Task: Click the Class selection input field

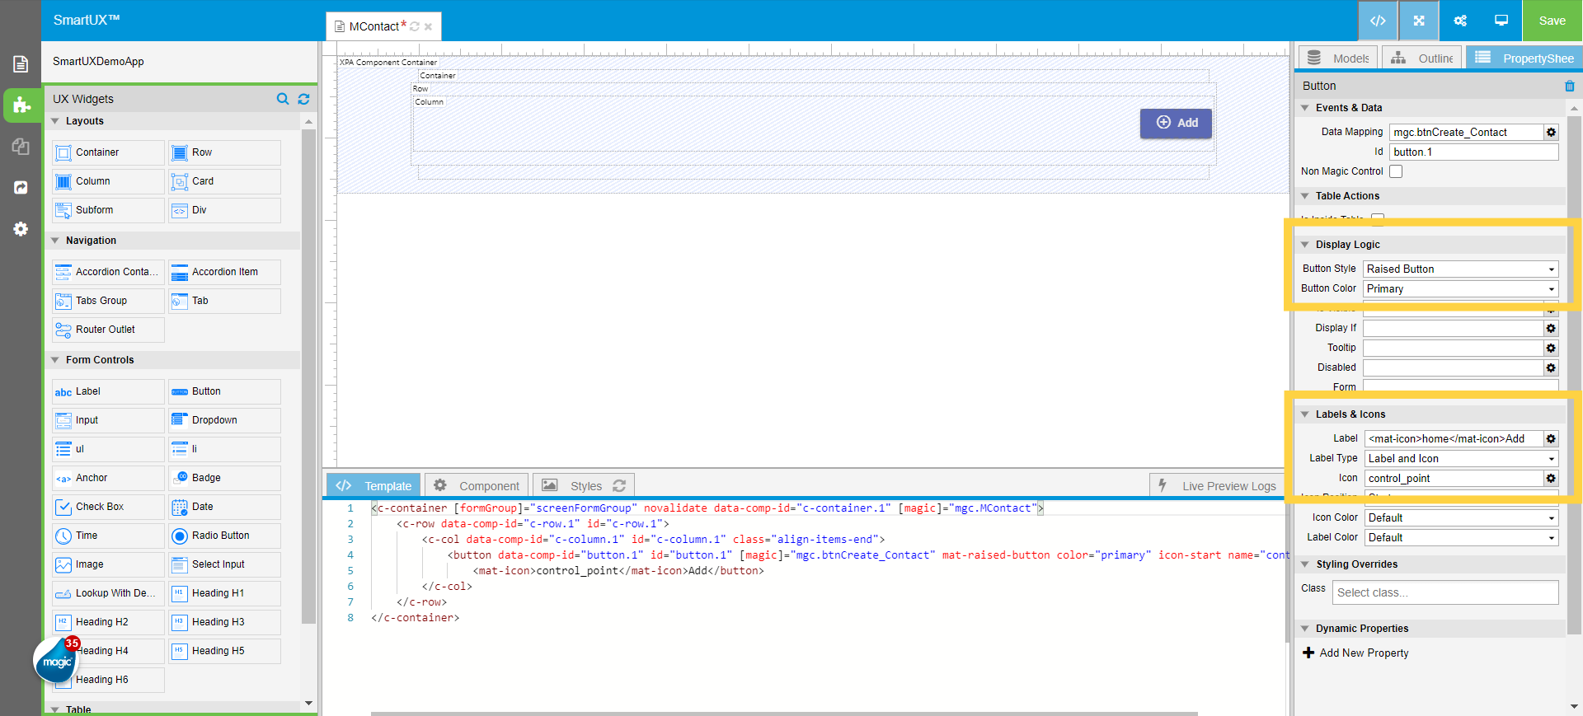Action: coord(1445,592)
